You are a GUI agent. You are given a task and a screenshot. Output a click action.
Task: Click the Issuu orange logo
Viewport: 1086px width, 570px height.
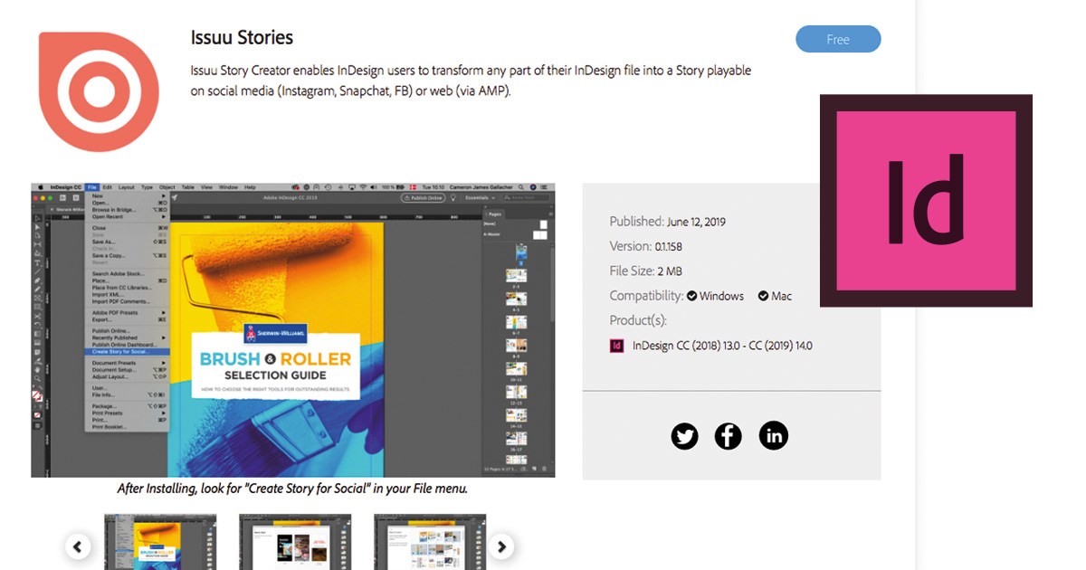coord(99,91)
